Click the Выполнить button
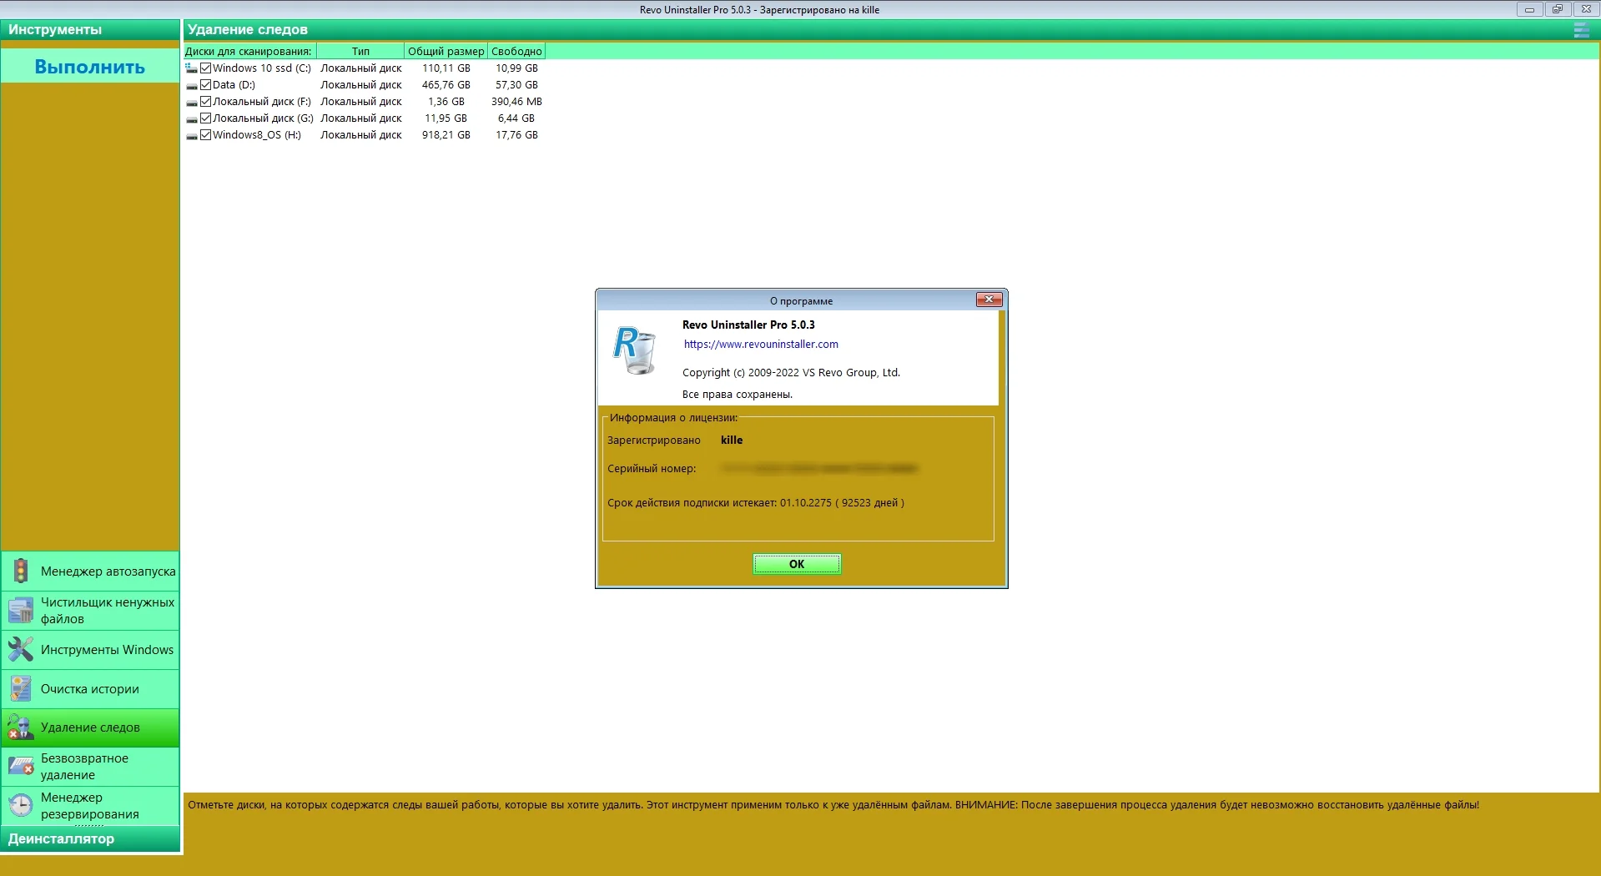The height and width of the screenshot is (876, 1601). [x=90, y=67]
